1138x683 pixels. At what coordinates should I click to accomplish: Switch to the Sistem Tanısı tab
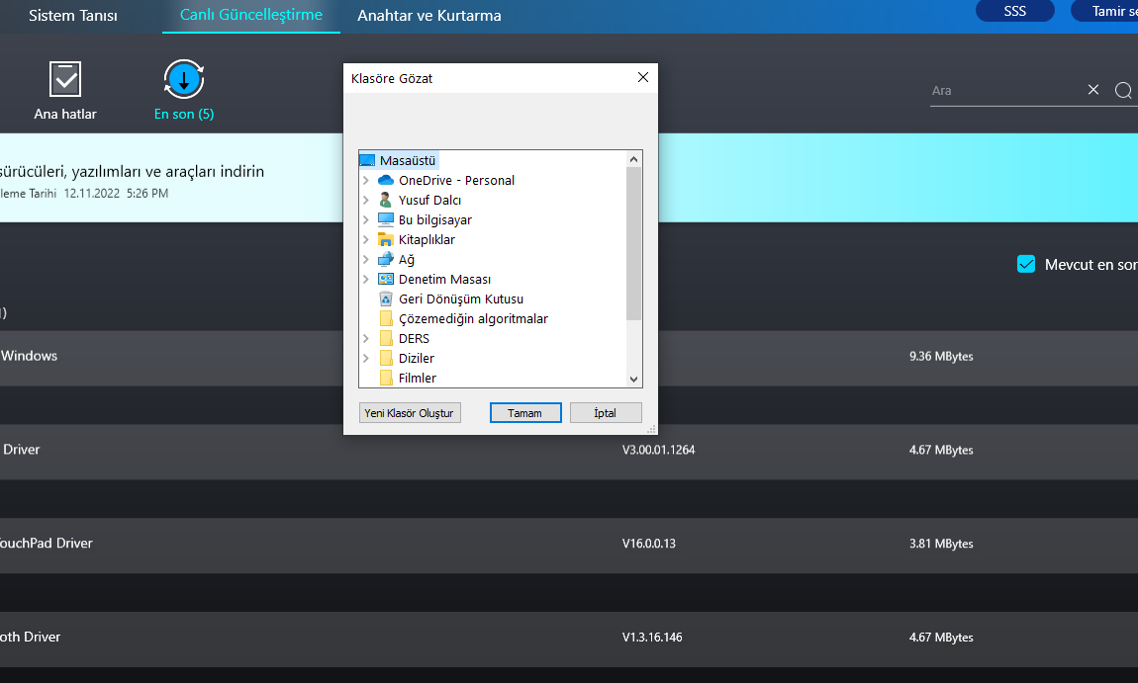coord(72,15)
